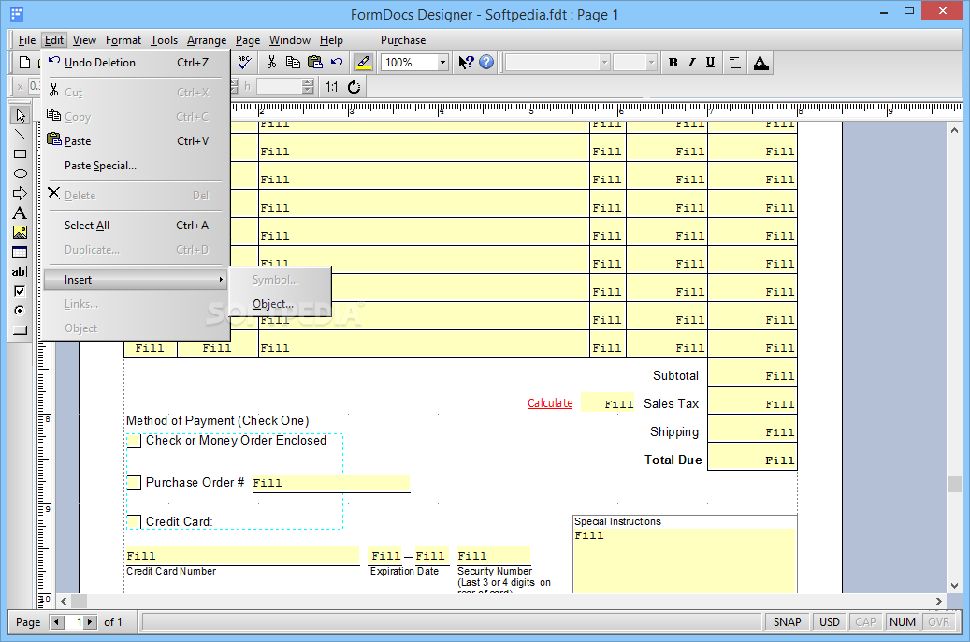Check the Check or Money Order Enclosed box
Screen dimensions: 970x642
(134, 441)
